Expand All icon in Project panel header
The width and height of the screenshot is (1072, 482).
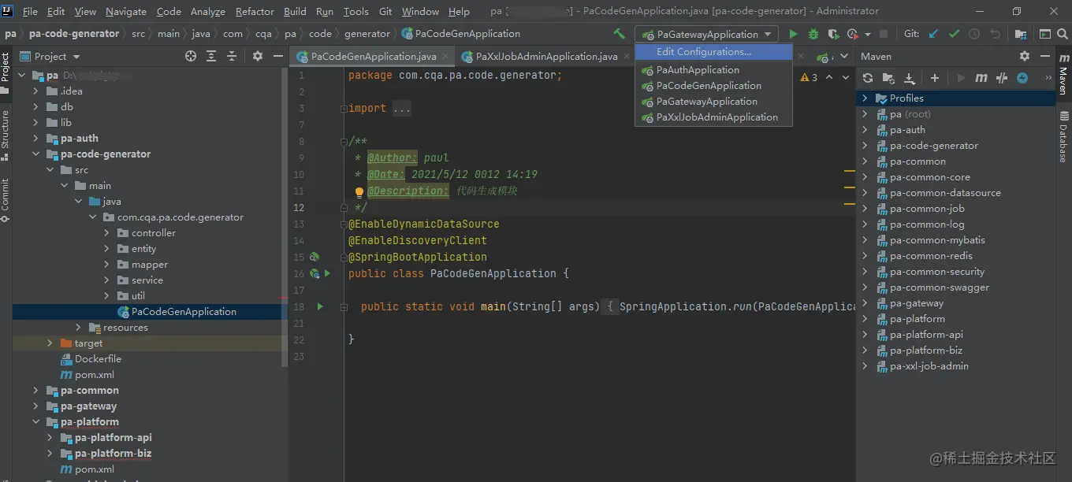211,56
